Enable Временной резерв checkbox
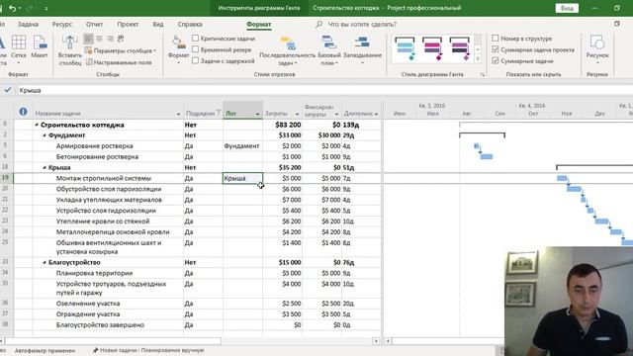This screenshot has height=356, width=633. 196,49
